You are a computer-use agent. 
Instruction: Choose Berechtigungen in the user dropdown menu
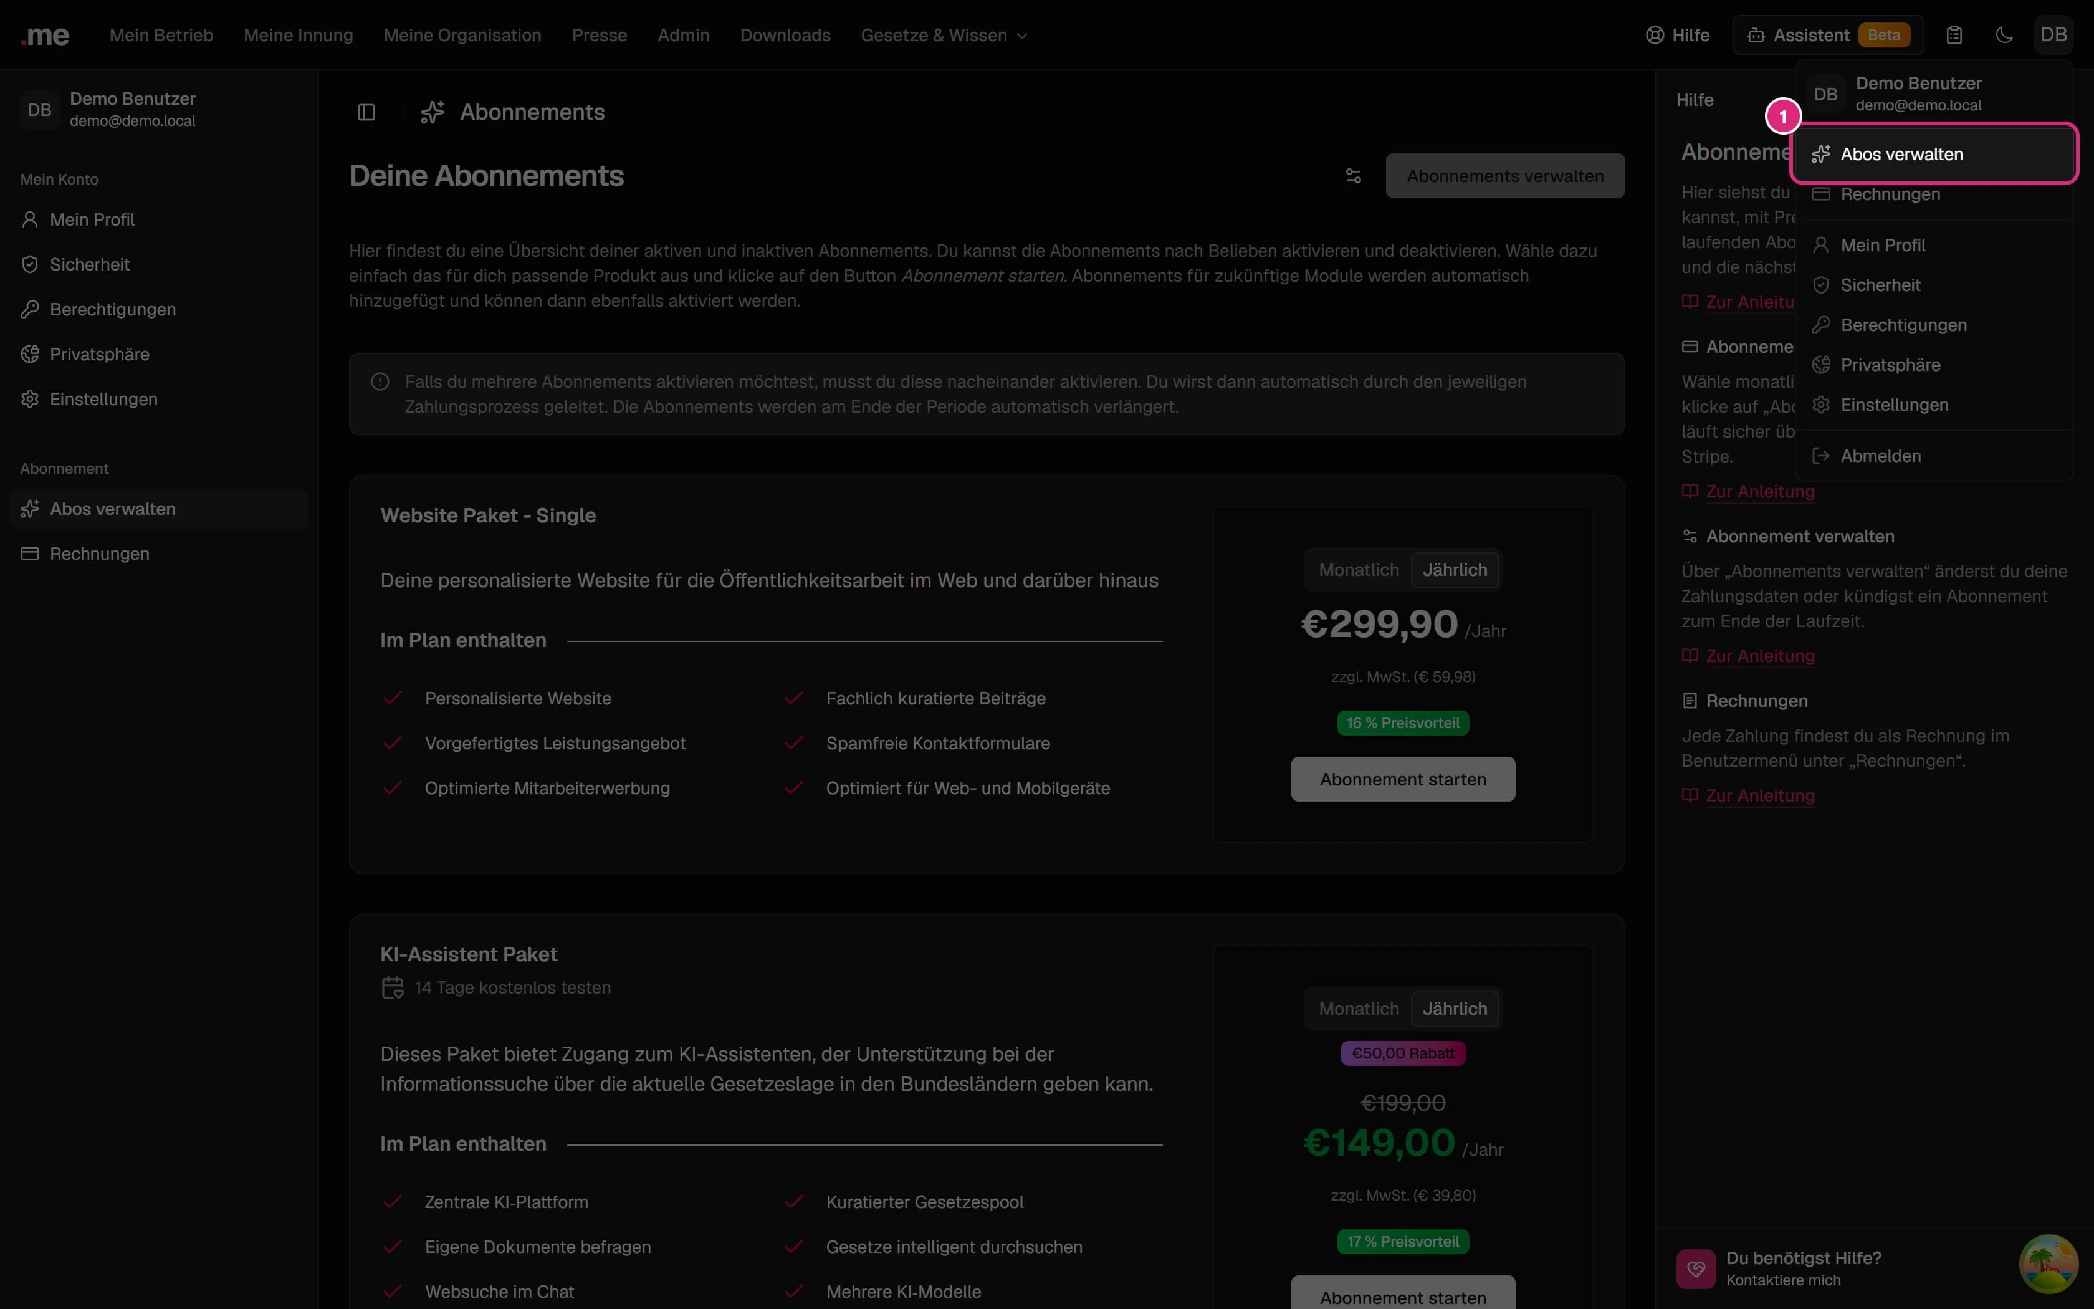click(x=1934, y=325)
